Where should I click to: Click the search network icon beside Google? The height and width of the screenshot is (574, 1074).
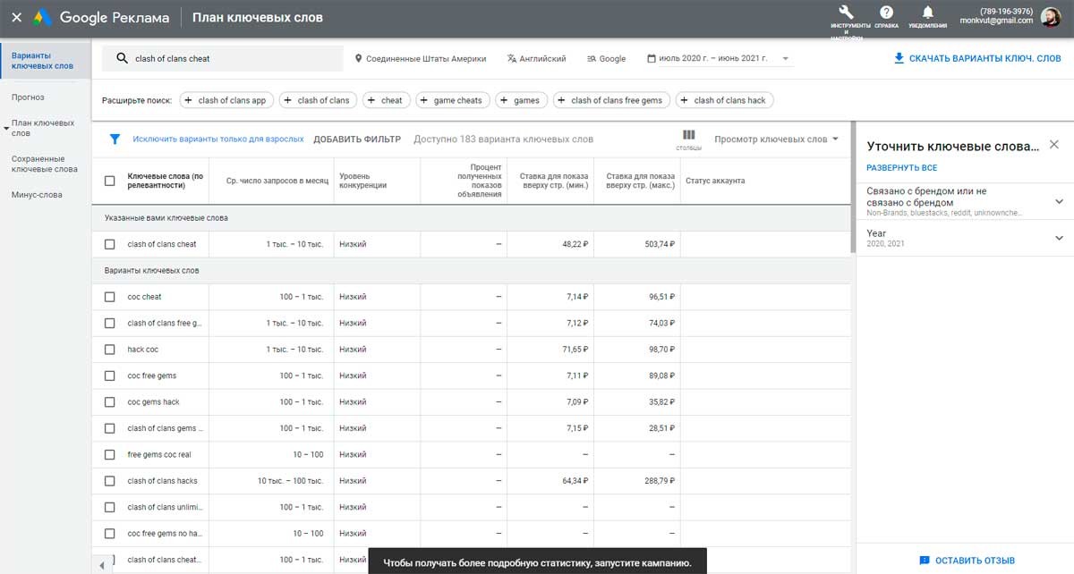[x=592, y=59]
